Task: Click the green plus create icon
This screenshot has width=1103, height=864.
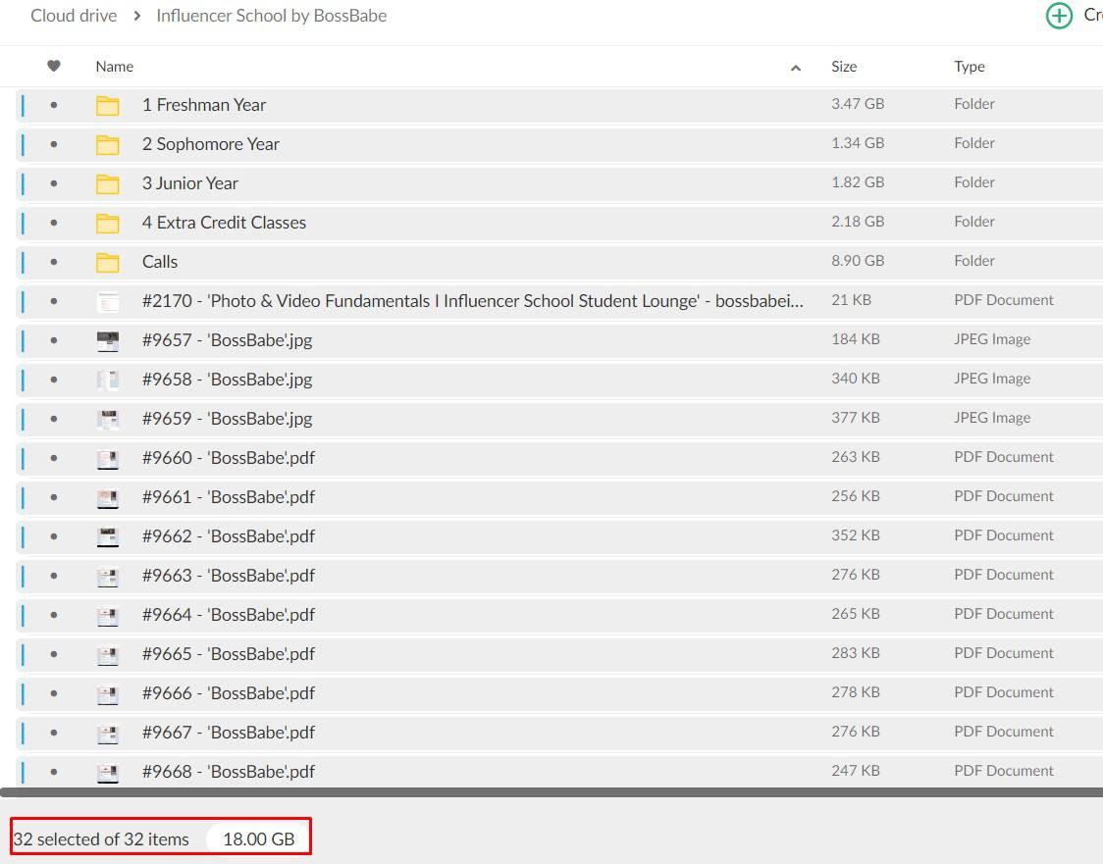Action: pos(1059,16)
